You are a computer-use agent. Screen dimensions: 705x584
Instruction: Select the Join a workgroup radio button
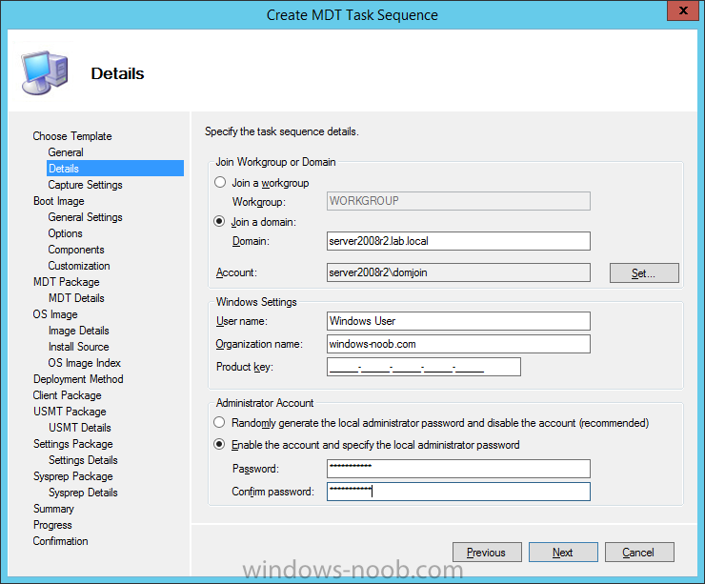[219, 183]
